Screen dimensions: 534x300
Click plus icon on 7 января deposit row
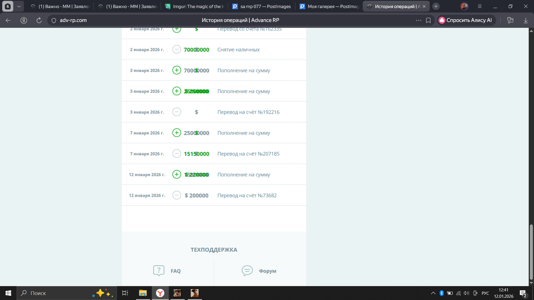(x=176, y=133)
